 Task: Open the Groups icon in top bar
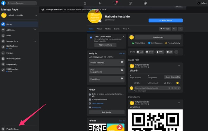pos(145,3)
